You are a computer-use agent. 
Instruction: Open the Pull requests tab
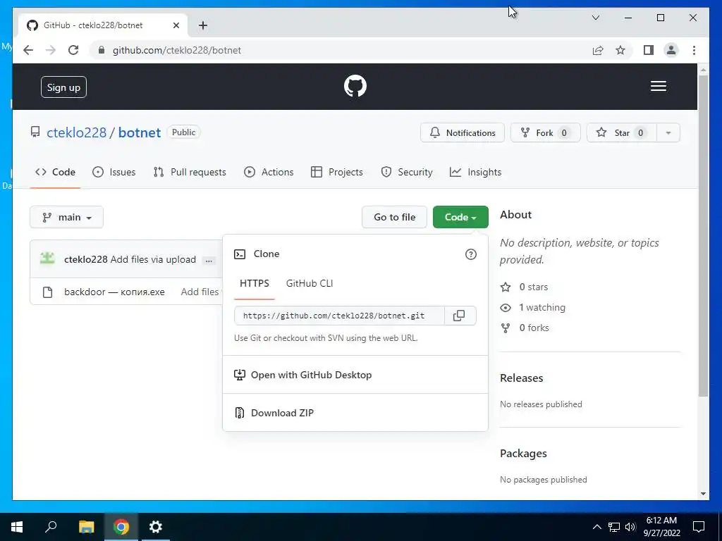pos(190,172)
